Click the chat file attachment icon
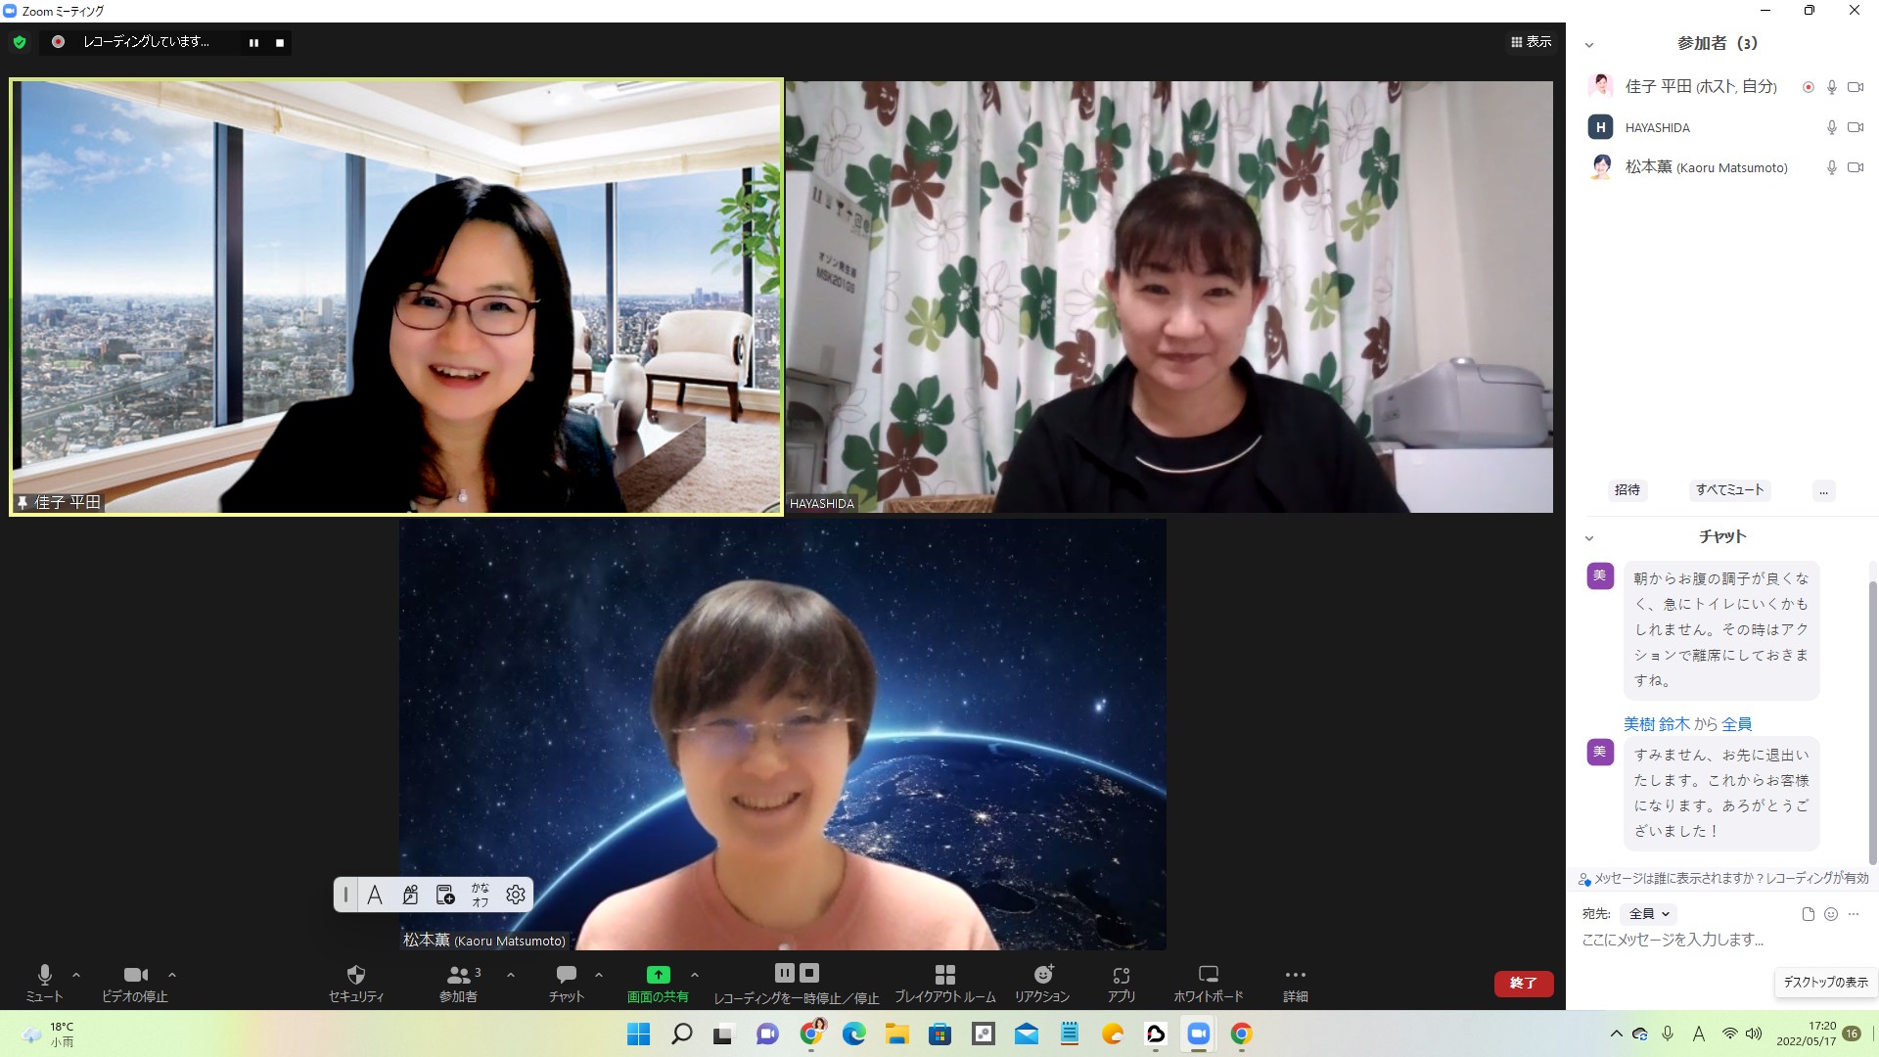 click(x=1808, y=914)
